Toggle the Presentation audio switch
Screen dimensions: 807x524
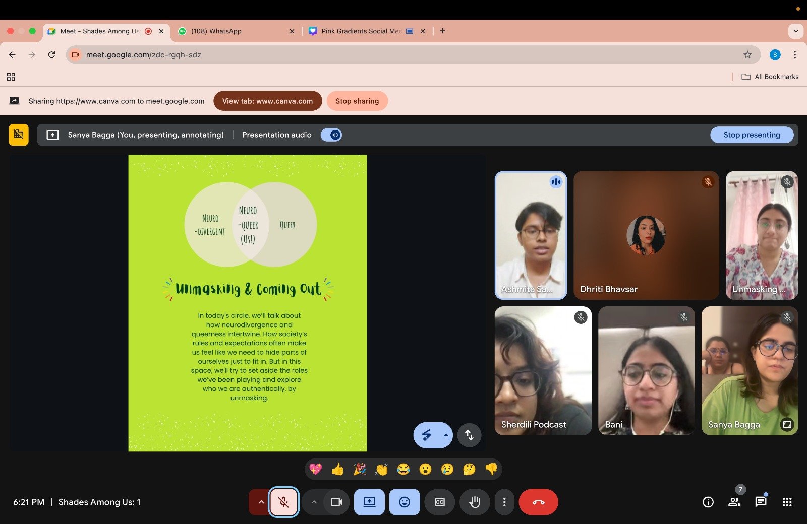[x=331, y=135]
